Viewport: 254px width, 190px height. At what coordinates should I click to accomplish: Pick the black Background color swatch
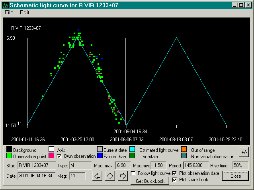(x=9, y=149)
